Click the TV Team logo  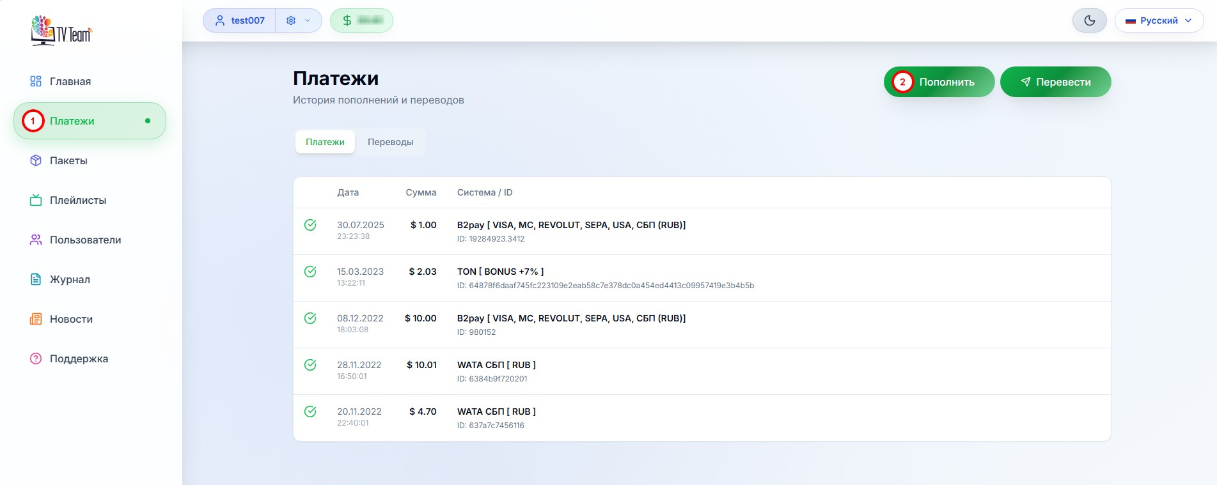pos(61,31)
